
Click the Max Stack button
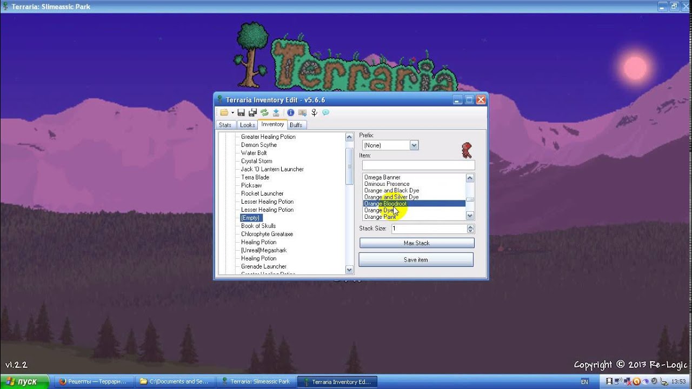tap(417, 243)
